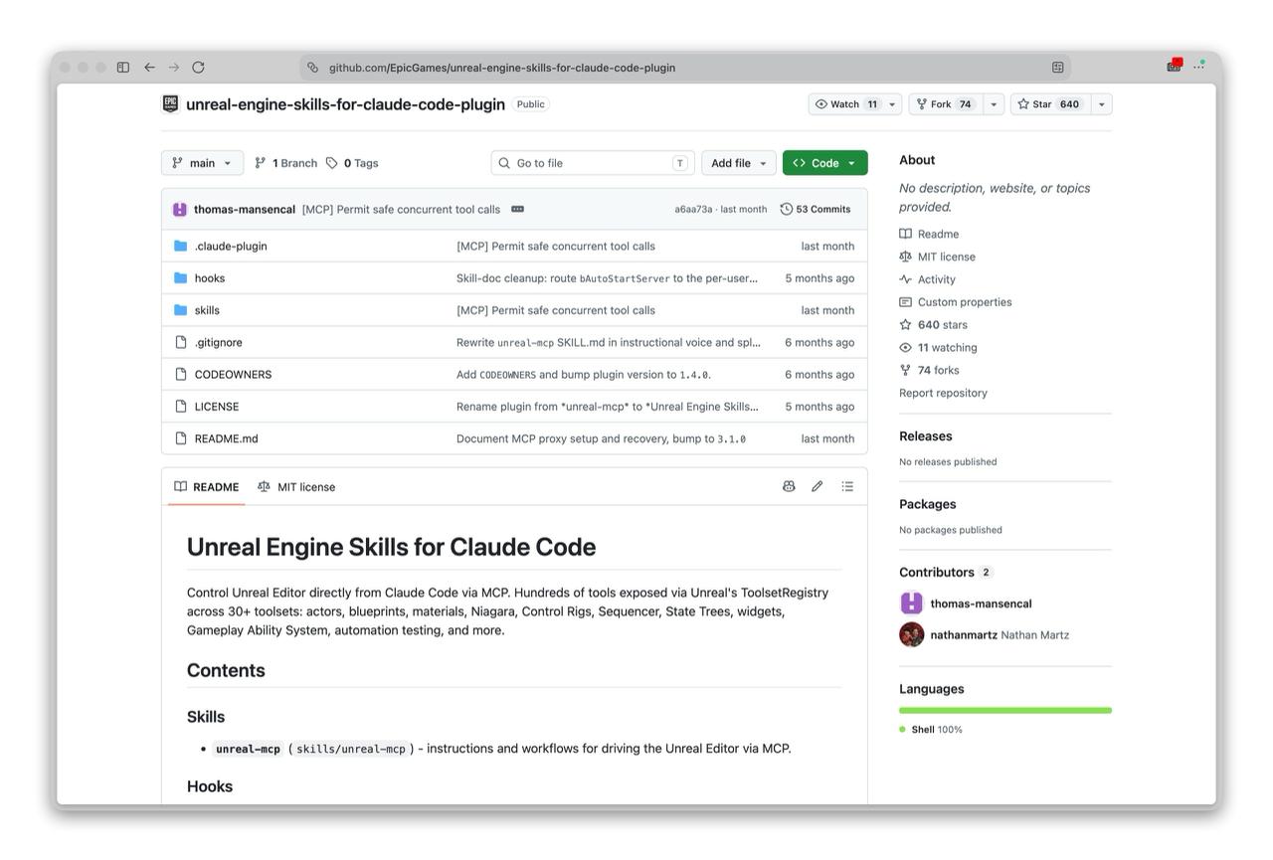This screenshot has height=860, width=1273.
Task: Open the Star lists dropdown arrow
Action: (x=1101, y=104)
